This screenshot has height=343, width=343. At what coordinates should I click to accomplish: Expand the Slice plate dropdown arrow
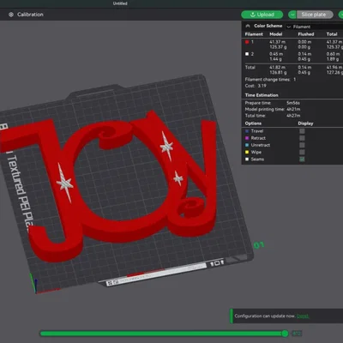(292, 15)
